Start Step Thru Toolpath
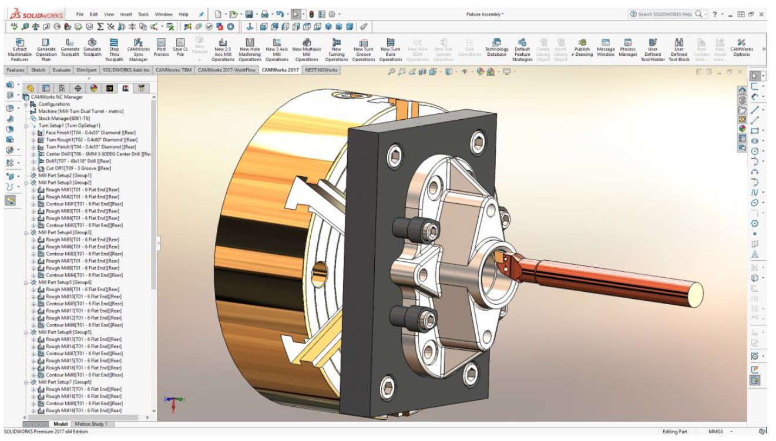Image resolution: width=776 pixels, height=441 pixels. pos(114,43)
